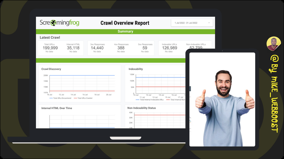Click the Non-Indexability Status chart title
The image size is (284, 159).
[141, 108]
